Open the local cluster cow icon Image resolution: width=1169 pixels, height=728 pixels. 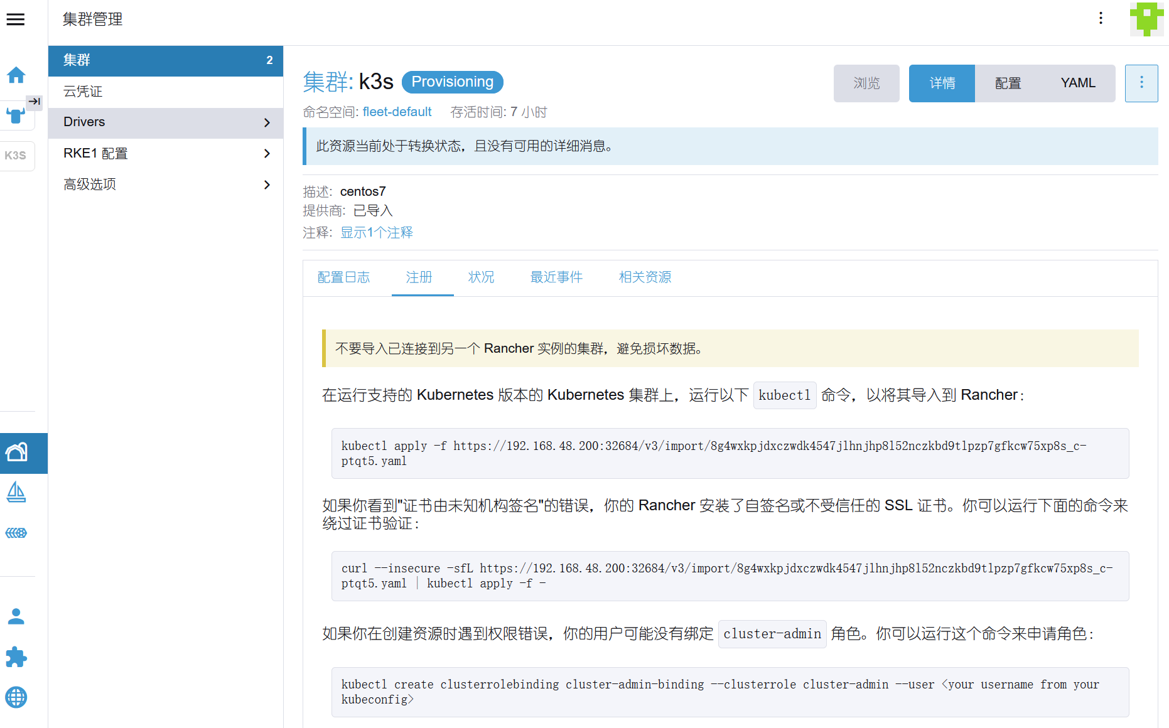[x=15, y=116]
